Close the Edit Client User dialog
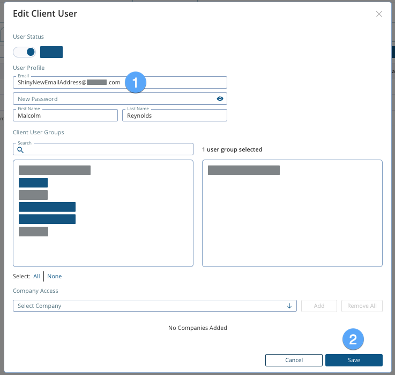 [x=379, y=14]
